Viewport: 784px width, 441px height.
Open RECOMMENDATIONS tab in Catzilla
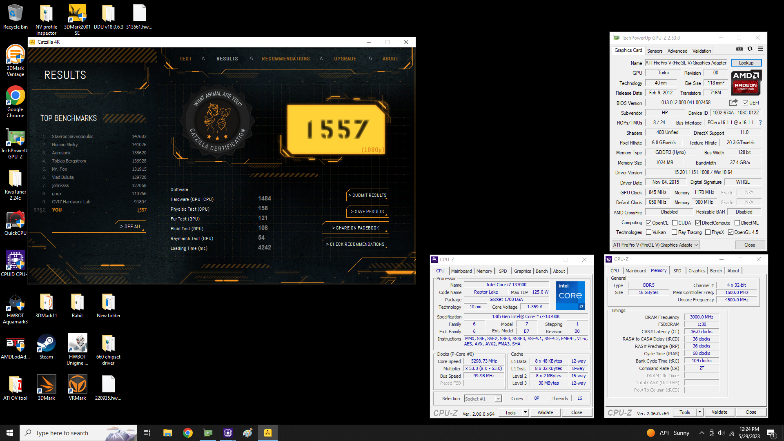coord(286,59)
